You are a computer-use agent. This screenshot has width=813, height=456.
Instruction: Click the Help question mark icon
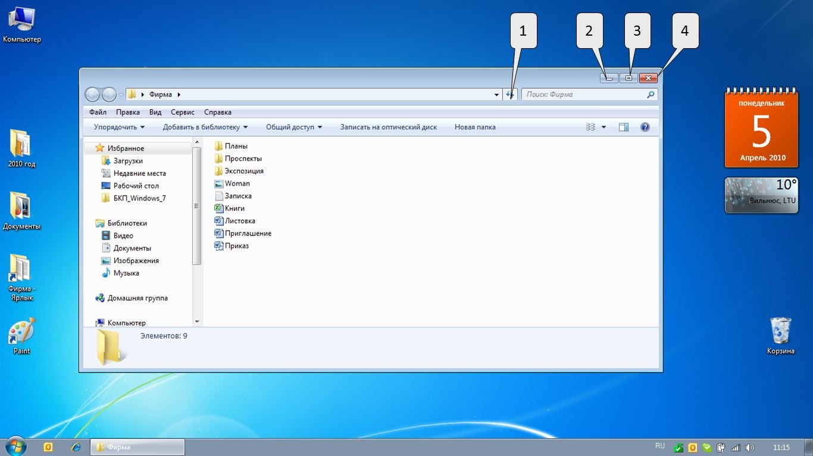645,127
